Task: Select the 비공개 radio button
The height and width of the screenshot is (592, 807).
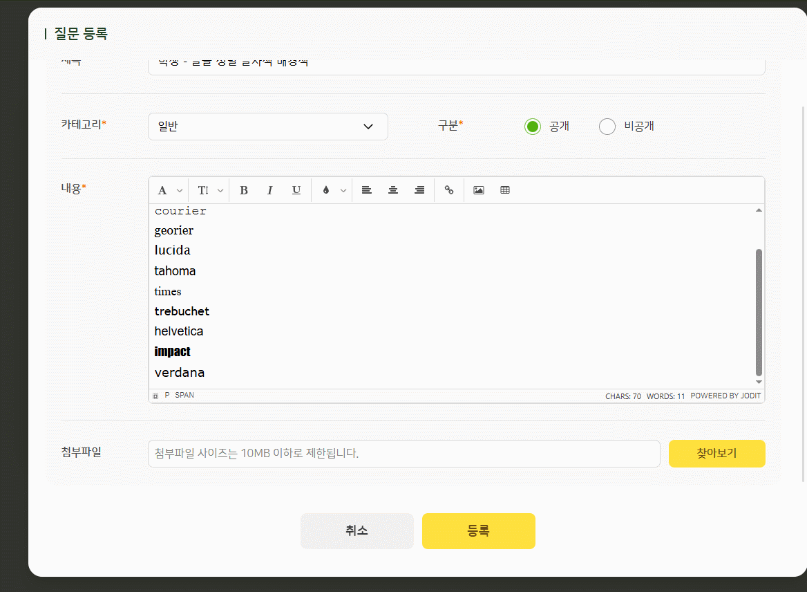Action: [x=607, y=127]
